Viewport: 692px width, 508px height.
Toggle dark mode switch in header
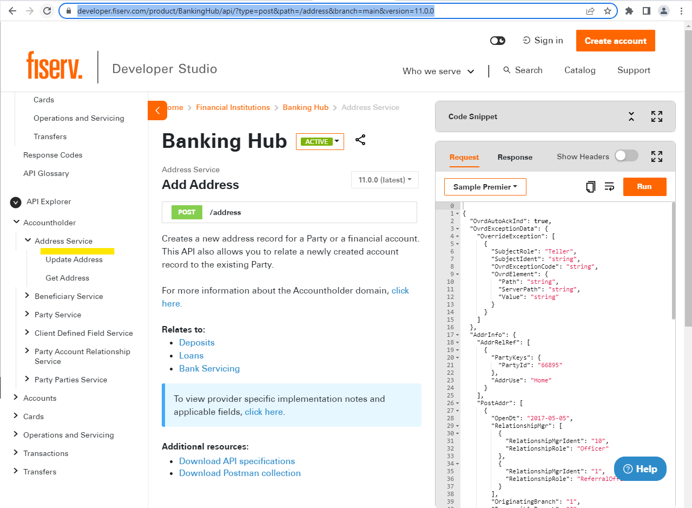pyautogui.click(x=498, y=41)
